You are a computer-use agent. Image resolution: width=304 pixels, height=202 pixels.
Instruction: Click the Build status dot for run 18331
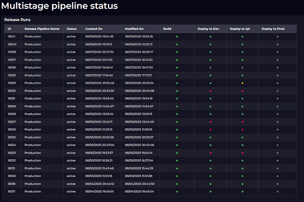177,99
